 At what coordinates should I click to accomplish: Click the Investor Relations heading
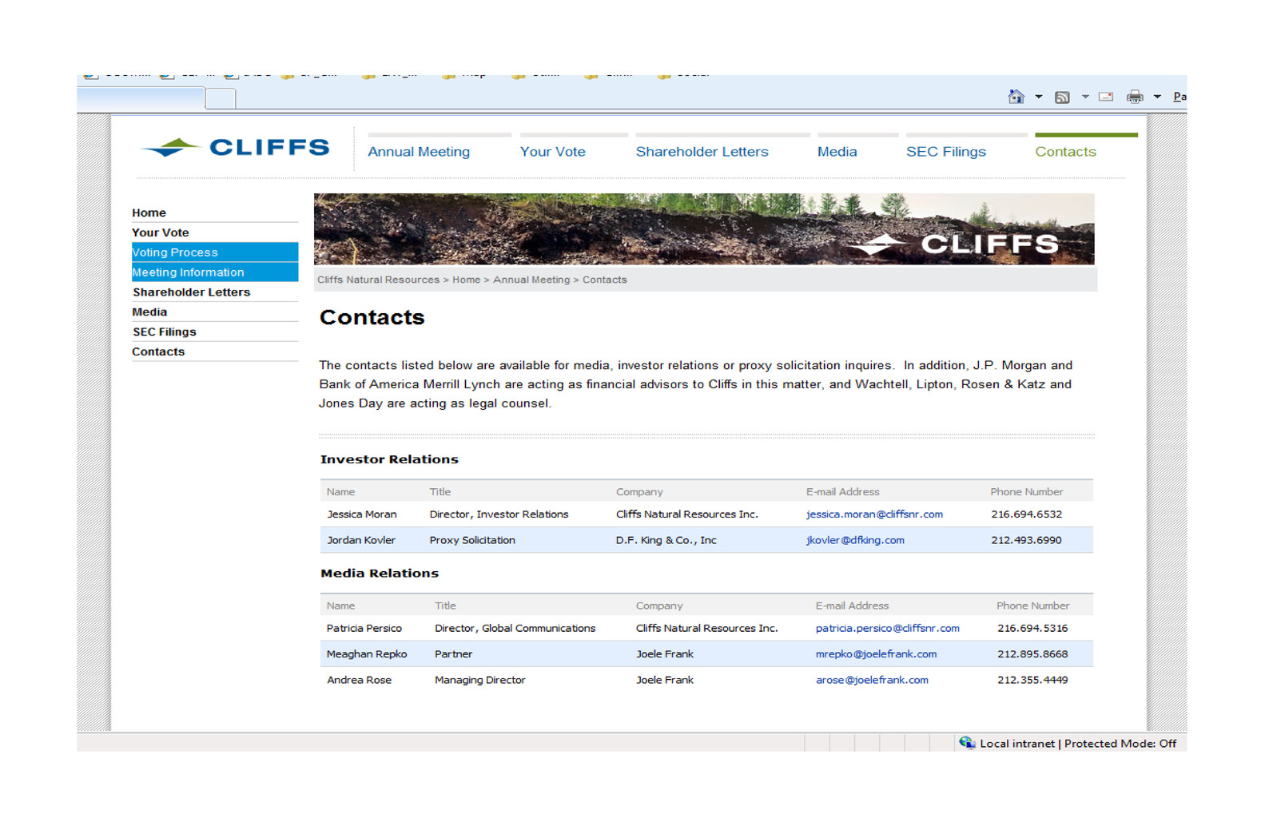pos(389,459)
